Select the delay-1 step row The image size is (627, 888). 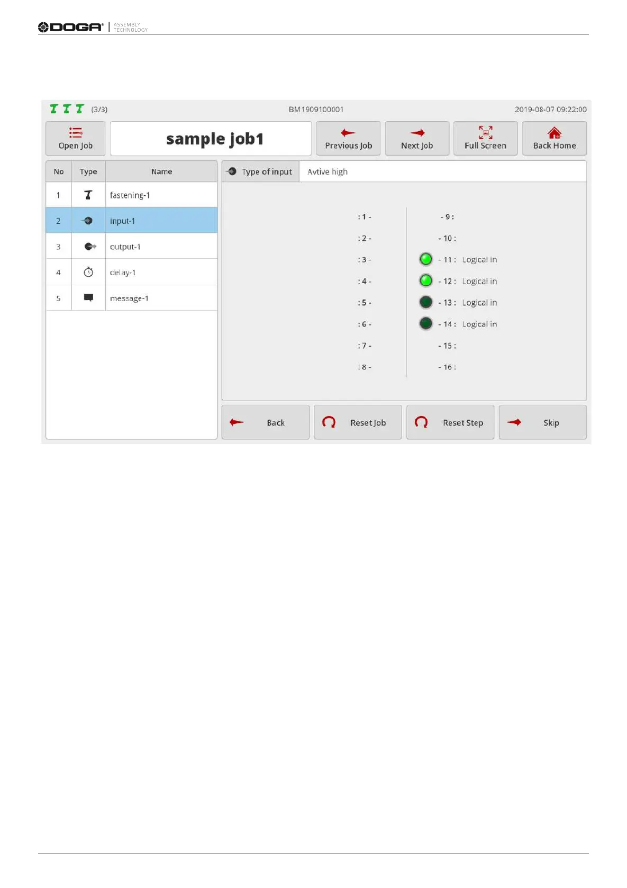click(x=131, y=273)
